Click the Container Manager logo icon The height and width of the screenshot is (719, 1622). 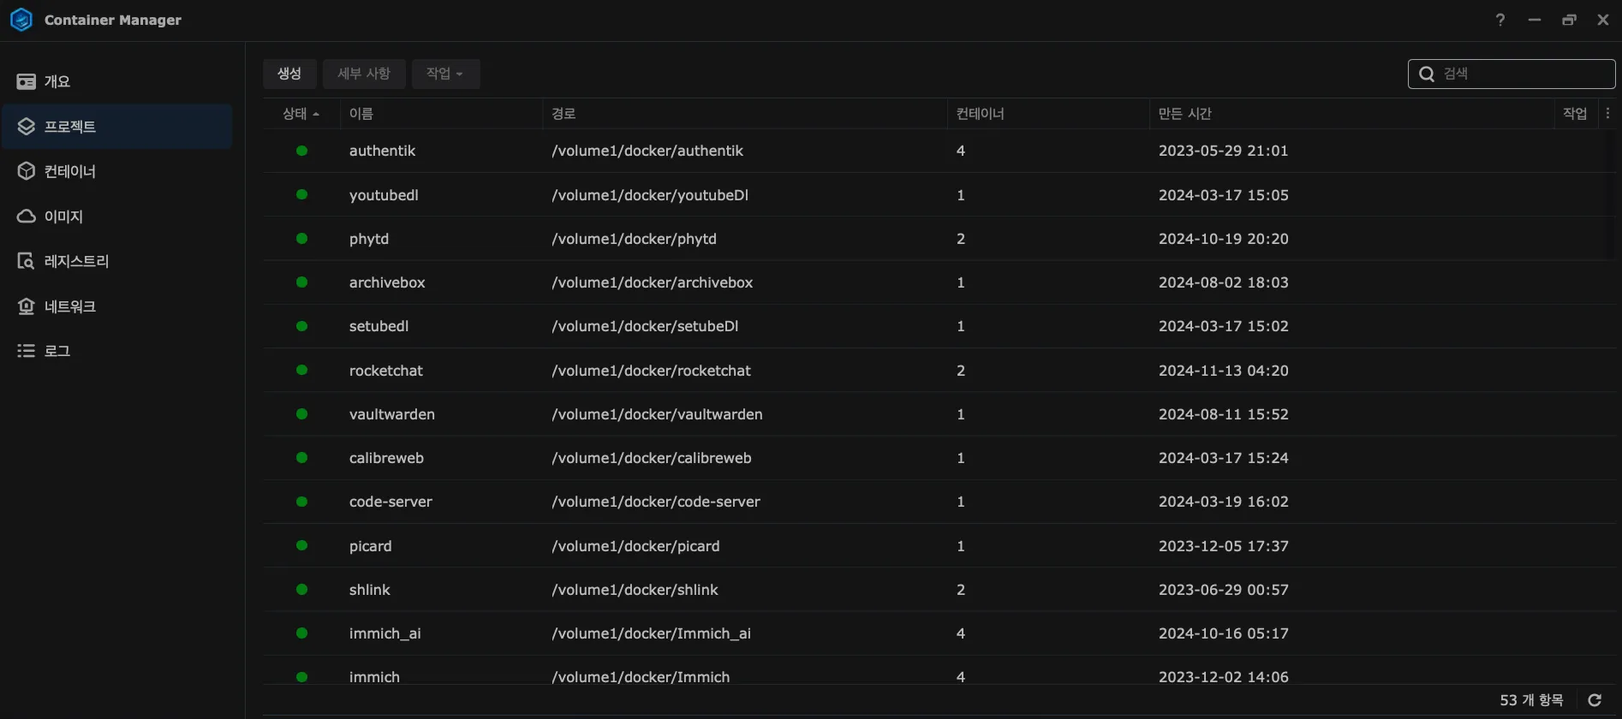point(21,20)
